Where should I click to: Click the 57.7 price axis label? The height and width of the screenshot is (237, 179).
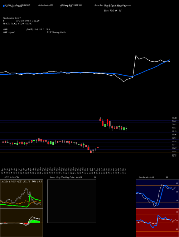[174, 145]
